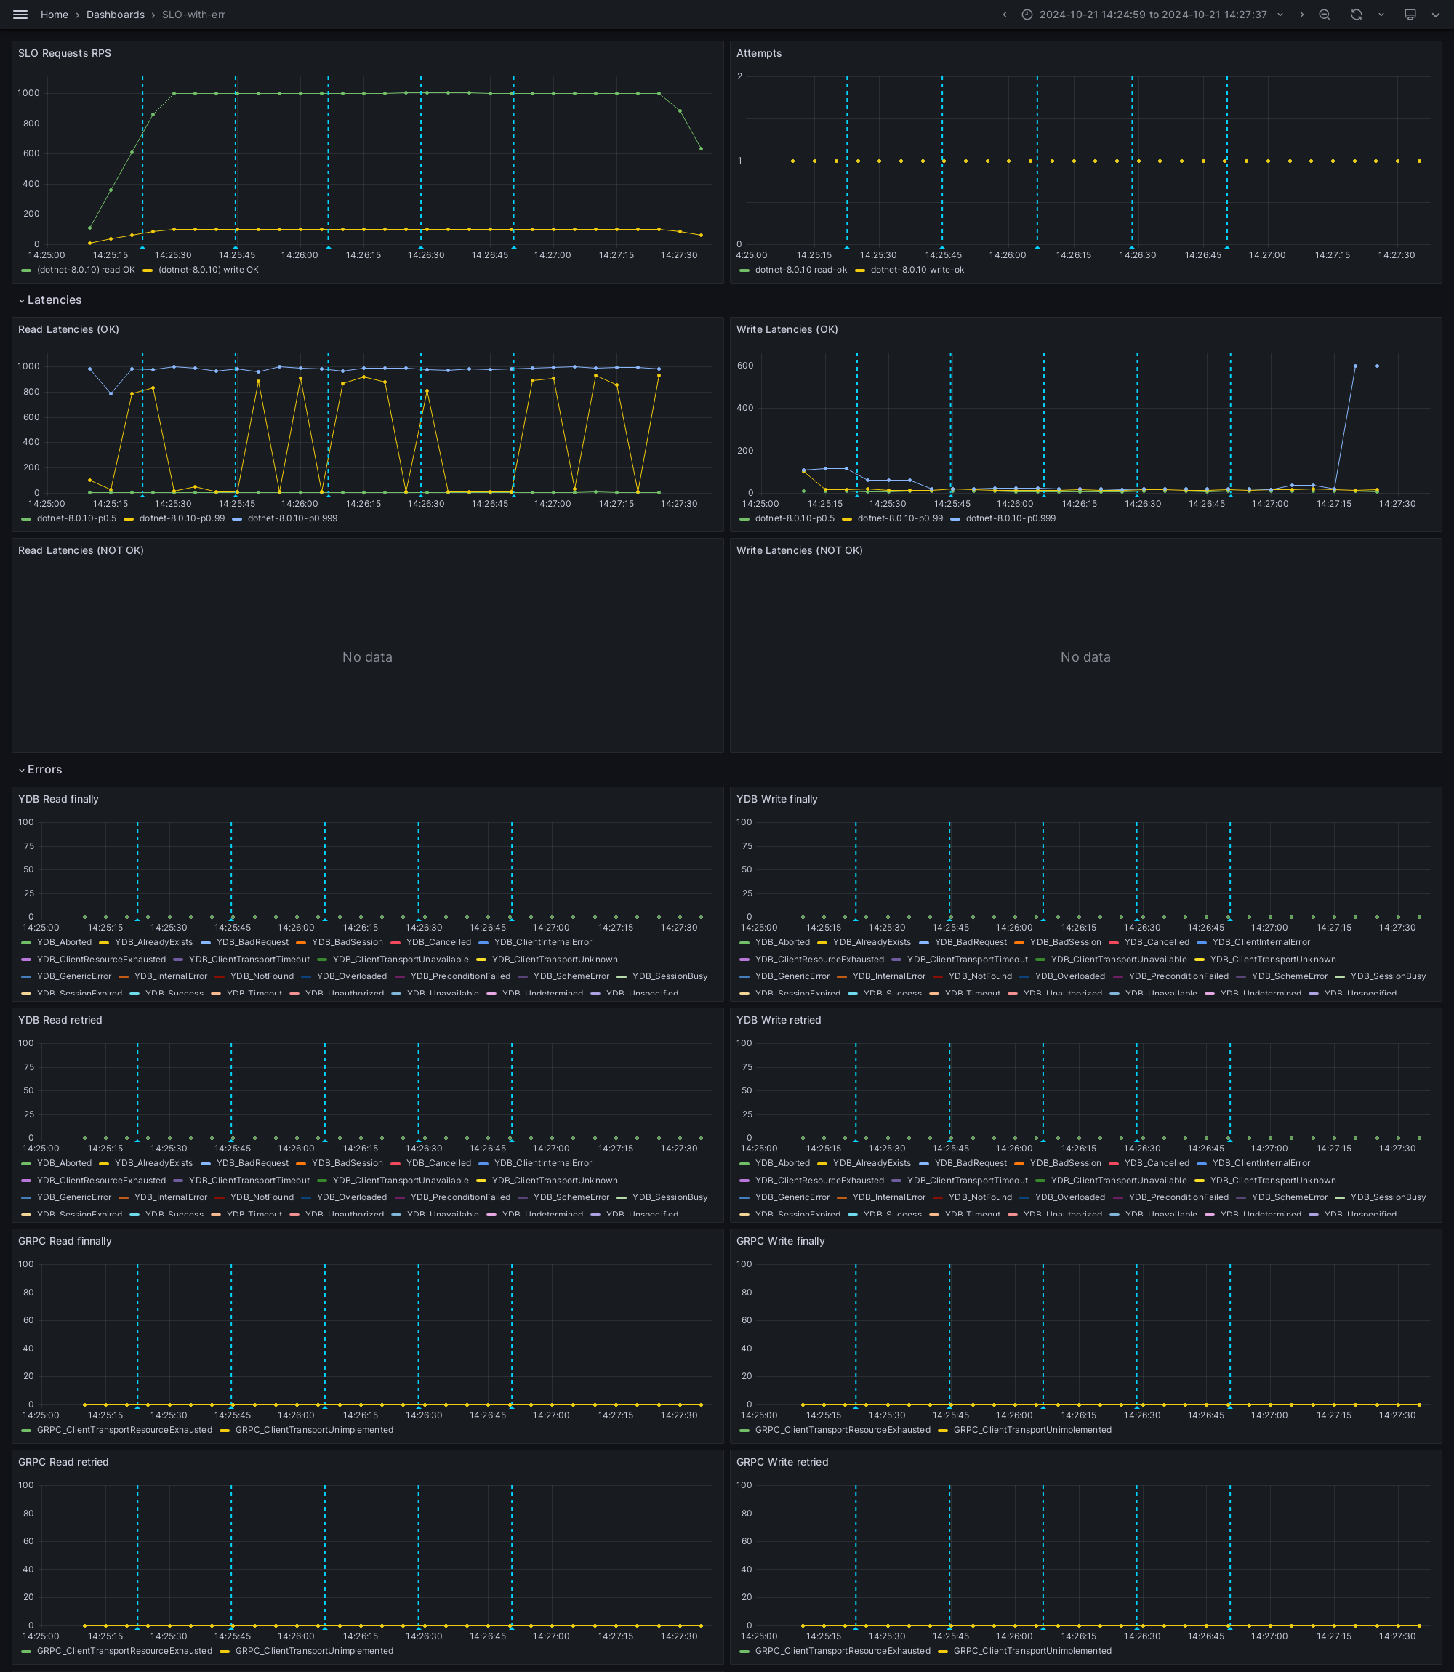Image resolution: width=1454 pixels, height=1672 pixels.
Task: Open Read Latencies (NOT OK) panel title
Action: tap(81, 551)
